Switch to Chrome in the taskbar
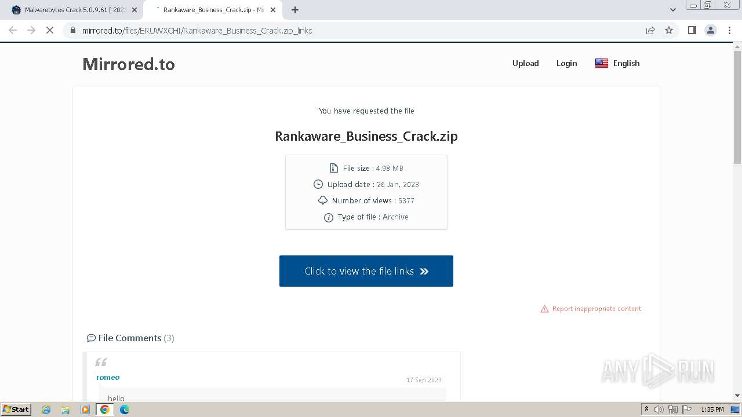 click(x=105, y=409)
